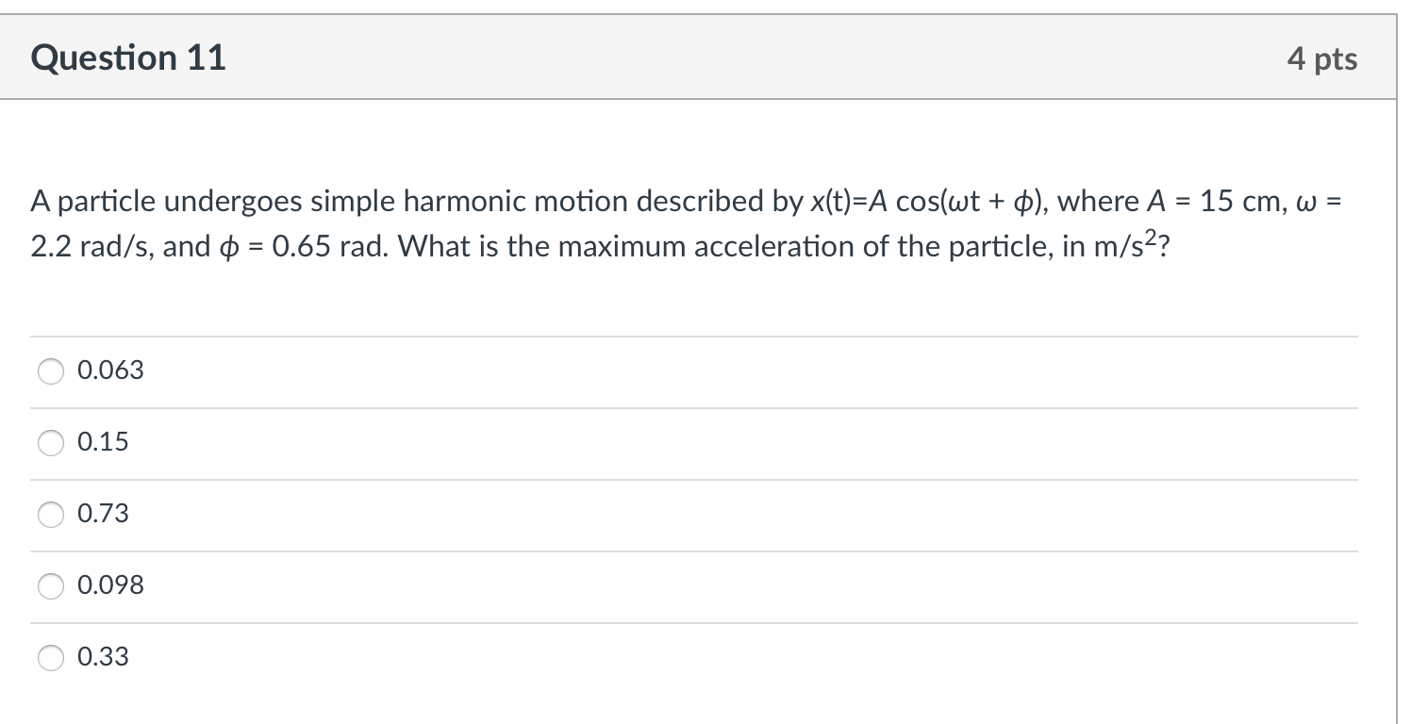This screenshot has width=1411, height=724.
Task: Click the 0.73 answer label text
Action: pos(104,514)
